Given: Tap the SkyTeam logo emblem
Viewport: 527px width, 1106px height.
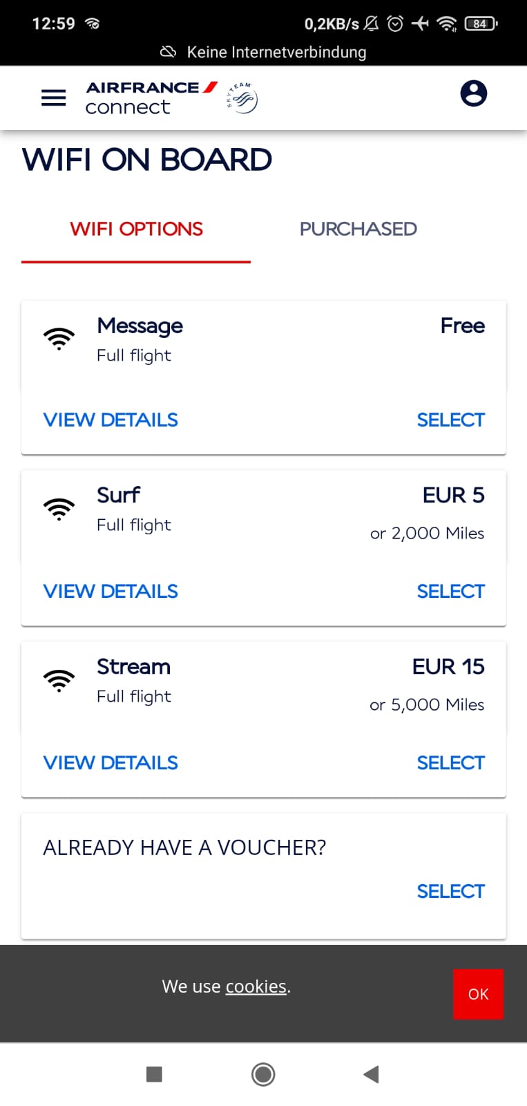Looking at the screenshot, I should pos(242,98).
